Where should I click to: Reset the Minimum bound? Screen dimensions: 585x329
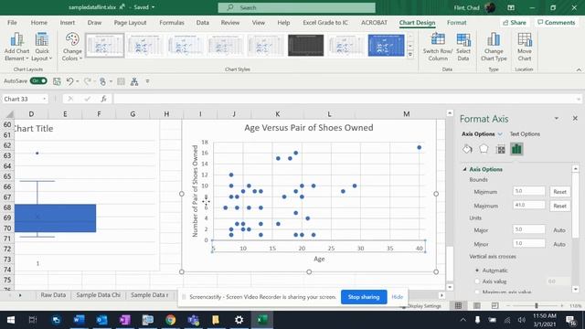559,192
